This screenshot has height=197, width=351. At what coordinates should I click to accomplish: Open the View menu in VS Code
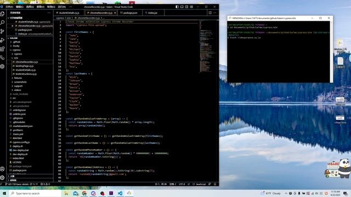(x=41, y=7)
